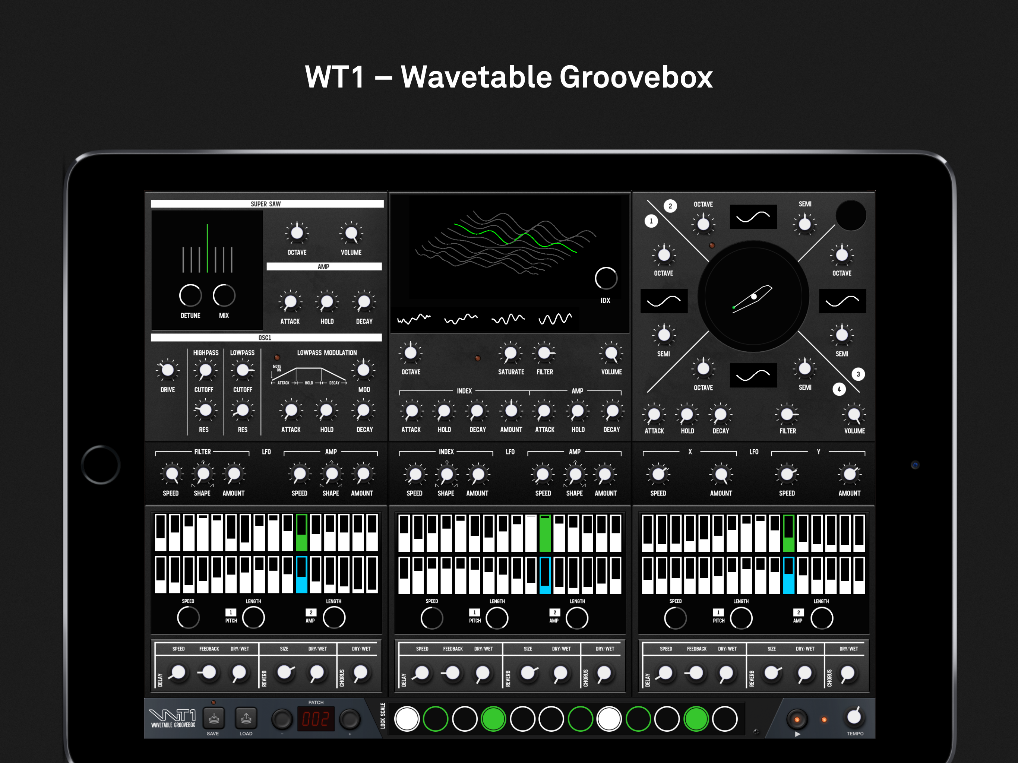Click the bottom oscillator waveform display in the XY section

(753, 375)
